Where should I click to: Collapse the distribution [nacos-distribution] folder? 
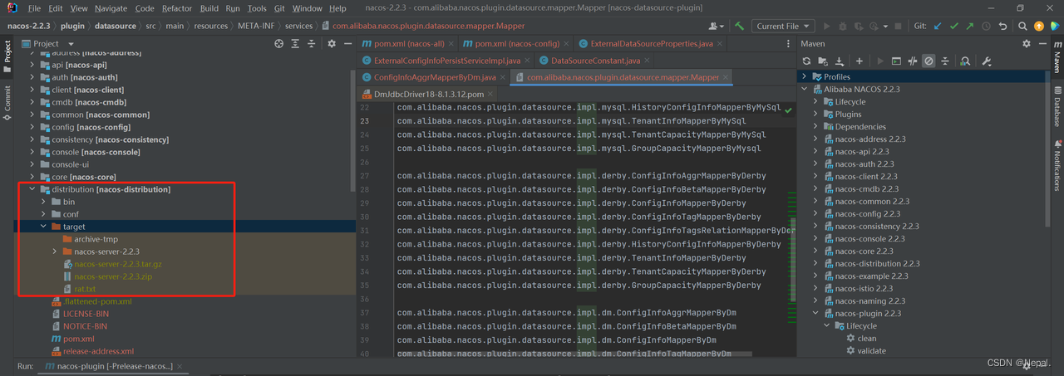(32, 189)
